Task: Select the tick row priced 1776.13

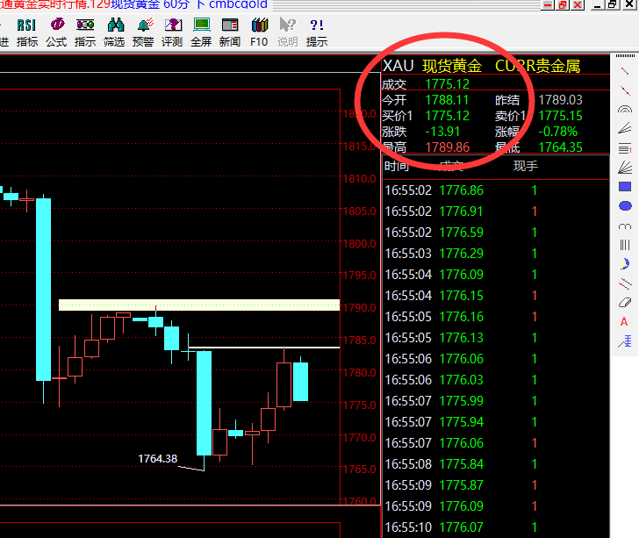Action: click(496, 338)
